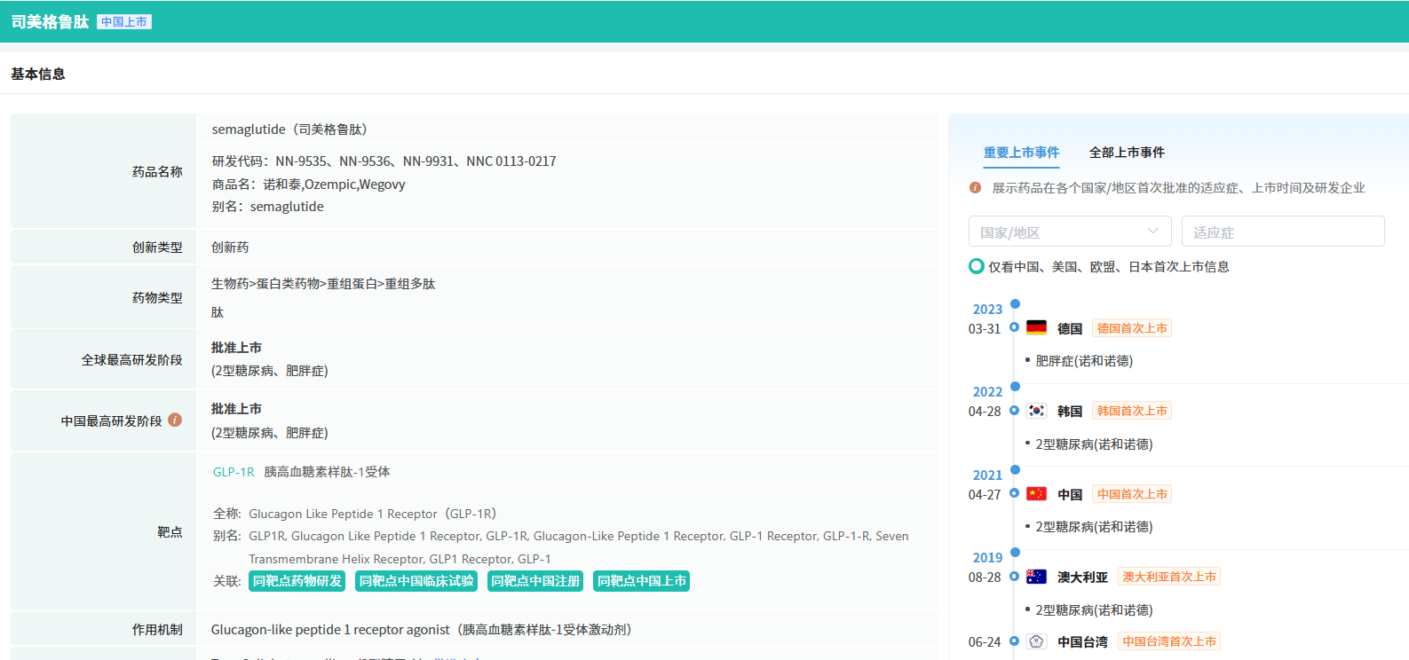This screenshot has height=660, width=1409.
Task: Click the 同靶点中国注册 button
Action: point(535,581)
